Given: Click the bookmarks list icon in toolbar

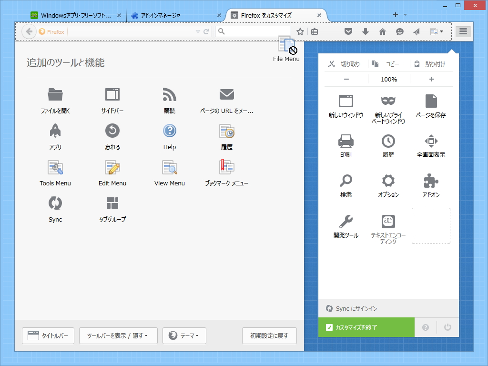Looking at the screenshot, I should point(315,31).
